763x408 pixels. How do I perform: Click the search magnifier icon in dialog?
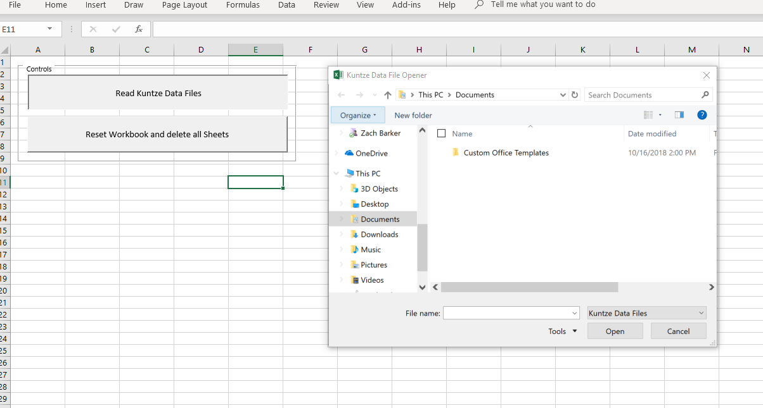click(x=705, y=95)
